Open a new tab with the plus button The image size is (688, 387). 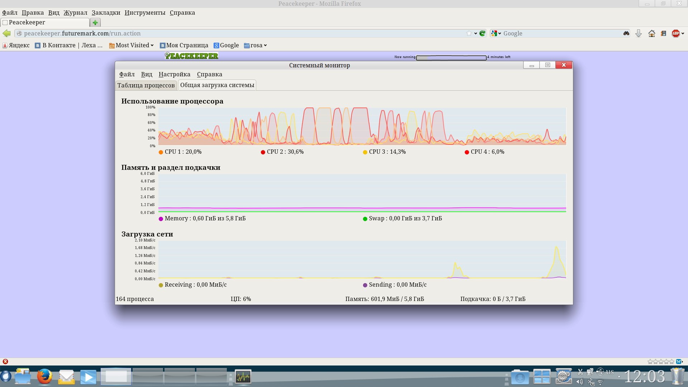95,23
